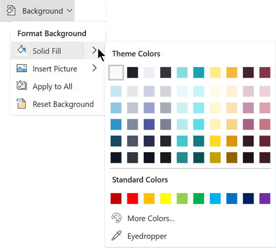Screen dimensions: 276x248
Task: Pick the standard purple color swatch
Action: click(265, 198)
